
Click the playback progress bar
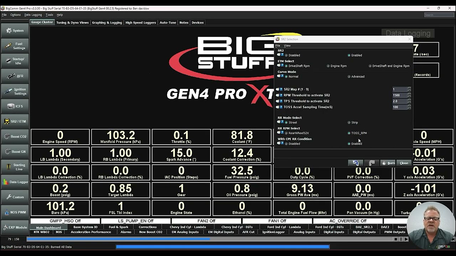(x=209, y=239)
